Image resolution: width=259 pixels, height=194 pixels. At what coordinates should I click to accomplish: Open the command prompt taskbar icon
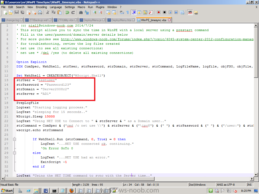click(54, 191)
